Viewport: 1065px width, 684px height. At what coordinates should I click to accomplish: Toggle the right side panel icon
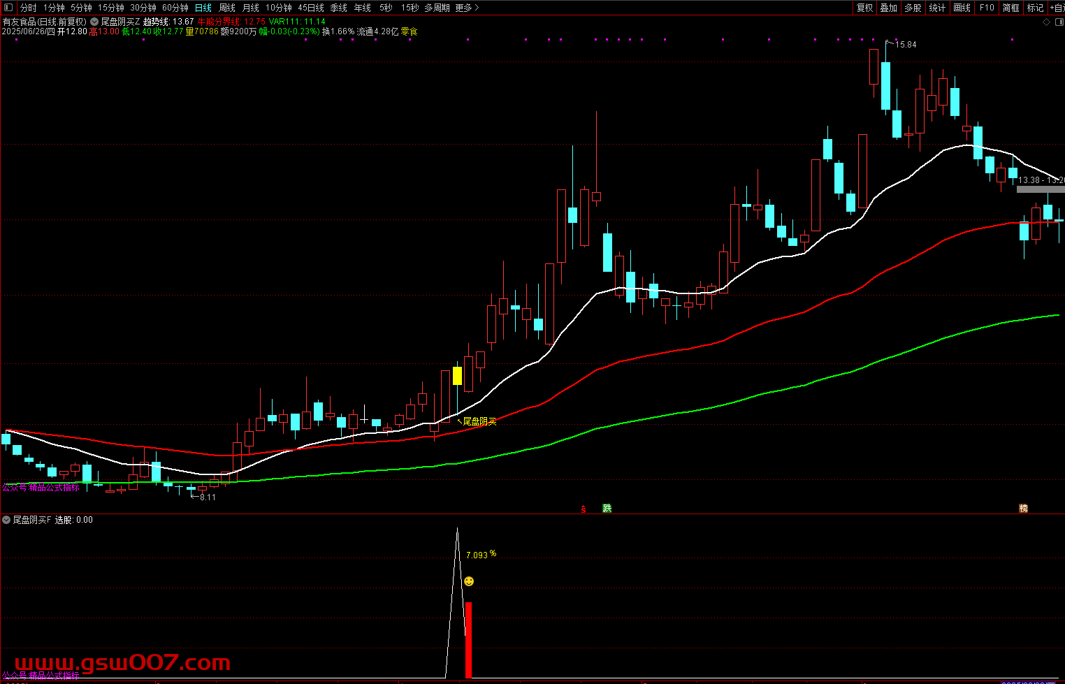coord(1058,22)
